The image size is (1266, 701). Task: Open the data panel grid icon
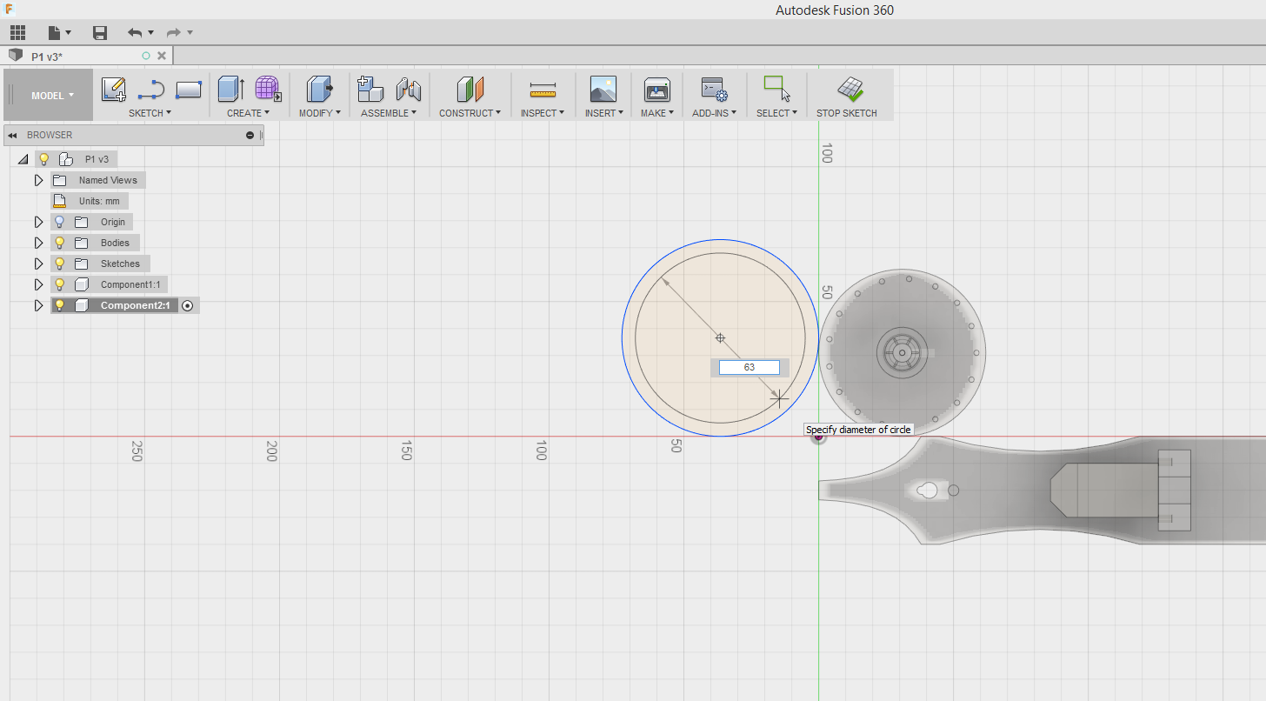[x=17, y=33]
